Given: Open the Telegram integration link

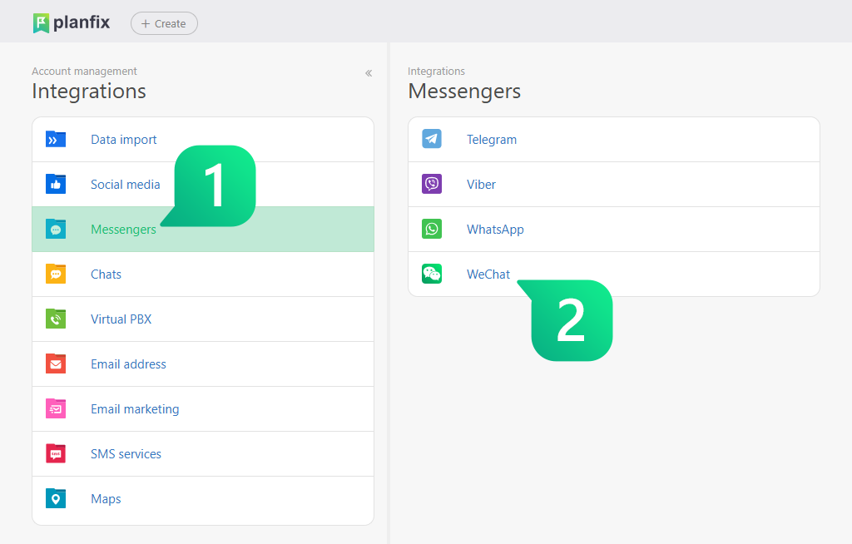Looking at the screenshot, I should 492,140.
